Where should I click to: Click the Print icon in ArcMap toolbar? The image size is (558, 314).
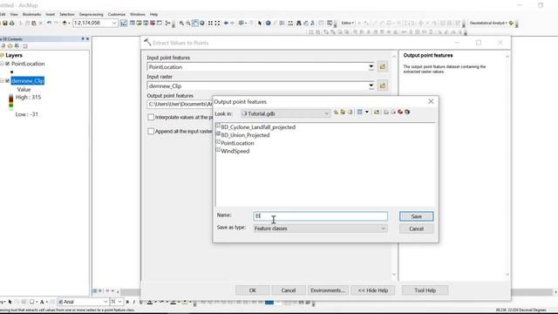pos(11,24)
